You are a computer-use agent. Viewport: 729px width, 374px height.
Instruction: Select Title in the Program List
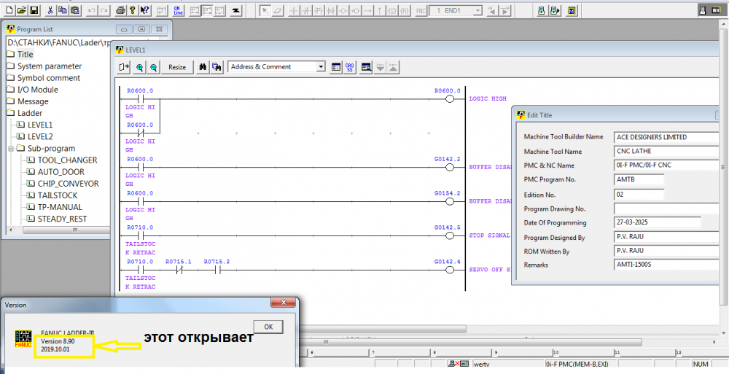click(x=25, y=55)
